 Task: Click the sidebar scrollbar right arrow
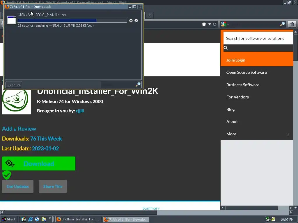[291, 208]
